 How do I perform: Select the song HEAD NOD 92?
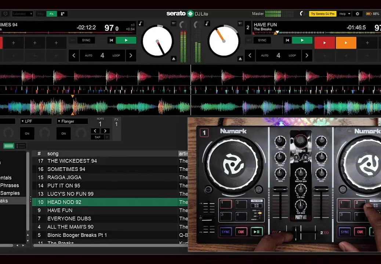click(x=64, y=202)
